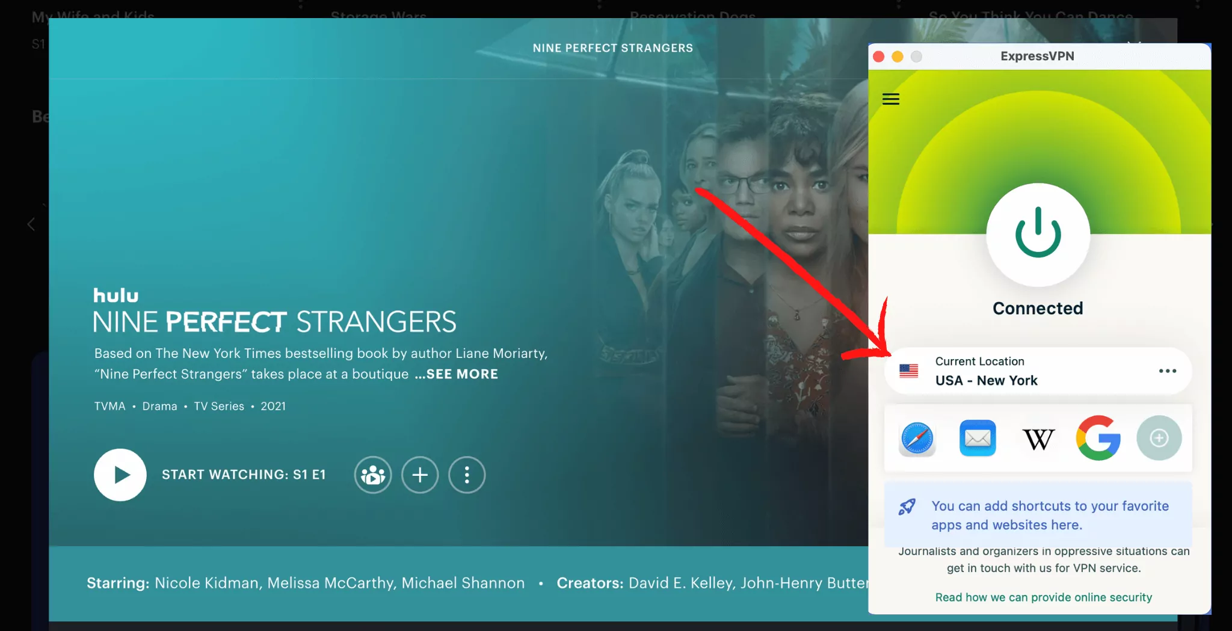The width and height of the screenshot is (1232, 631).
Task: Click the ExpressVPN window title
Action: (1037, 56)
